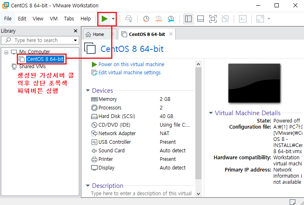This screenshot has height=205, width=304.
Task: Click the Sound Card speaker icon
Action: tap(94, 151)
